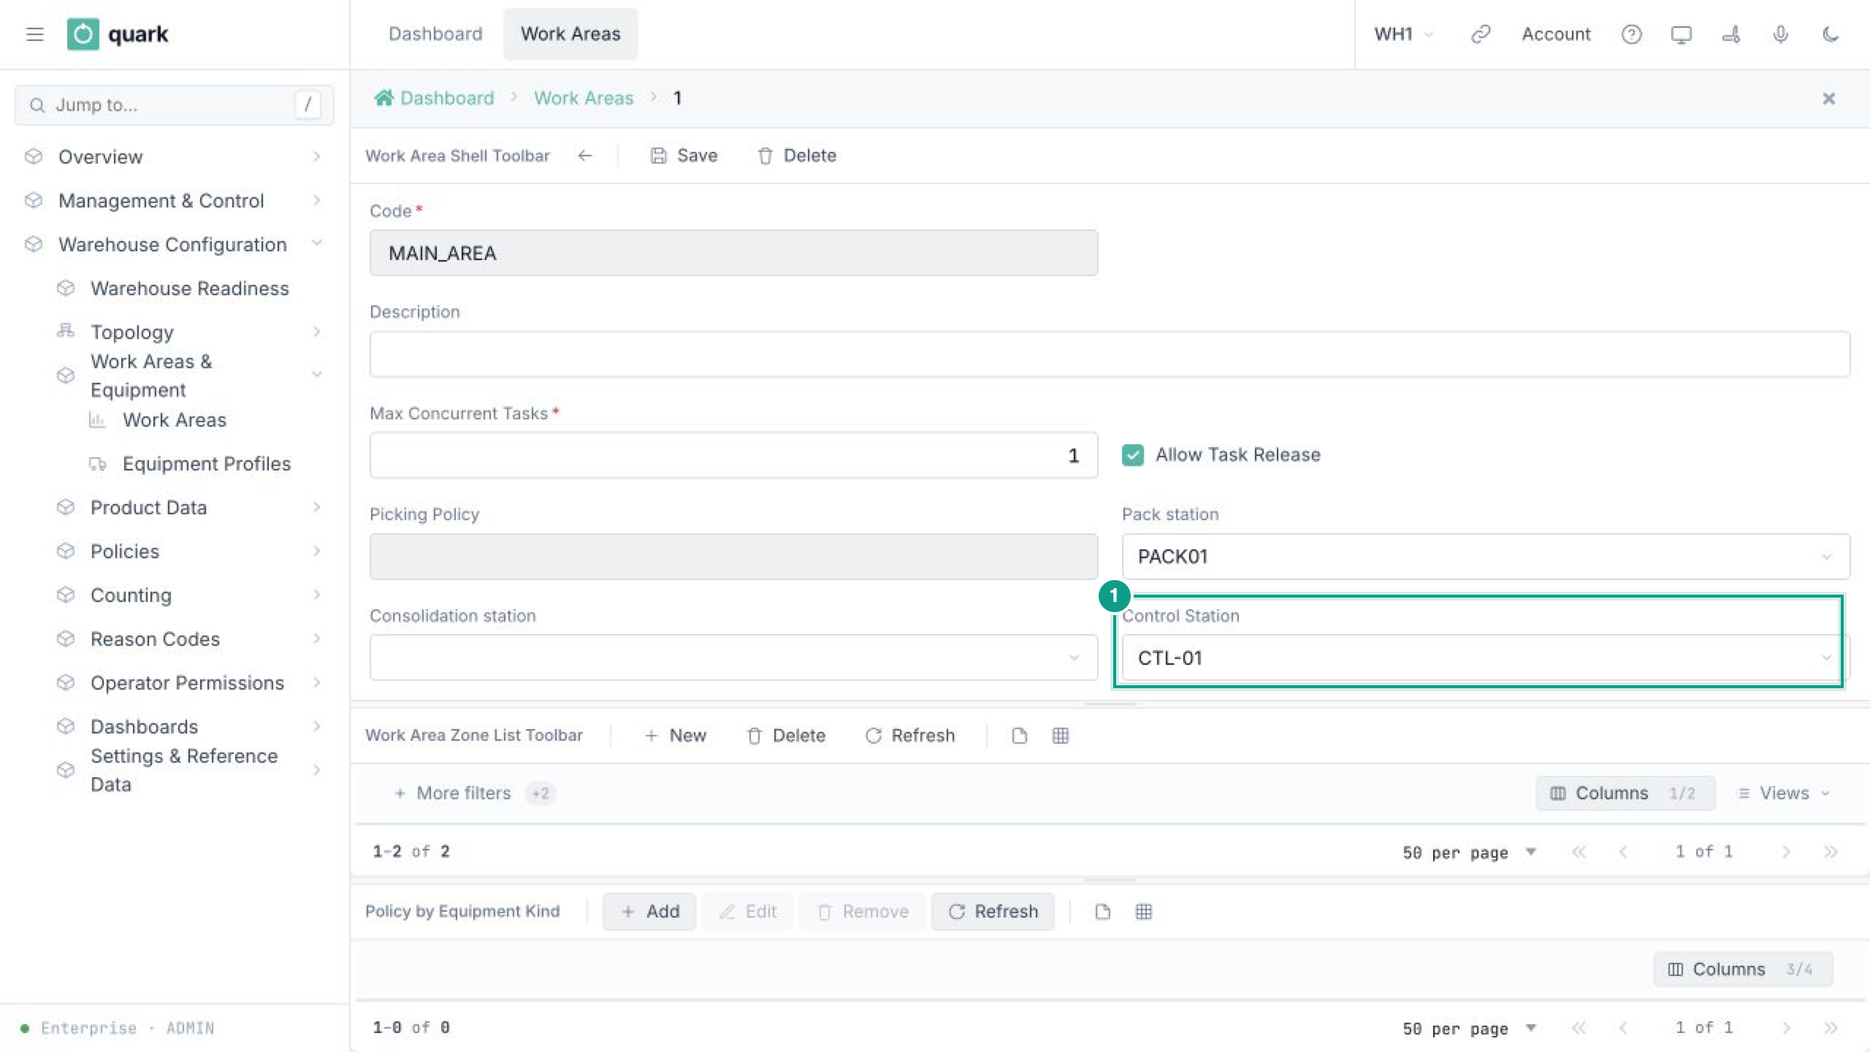Click grid icon in Policy by Equipment Kind toolbar
The height and width of the screenshot is (1052, 1870).
tap(1144, 912)
